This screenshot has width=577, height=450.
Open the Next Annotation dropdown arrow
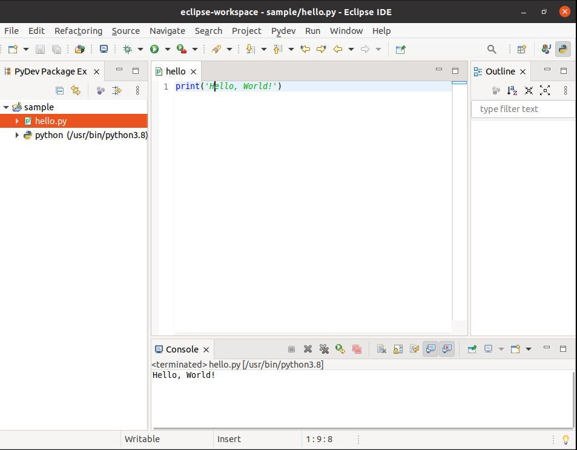(x=264, y=49)
